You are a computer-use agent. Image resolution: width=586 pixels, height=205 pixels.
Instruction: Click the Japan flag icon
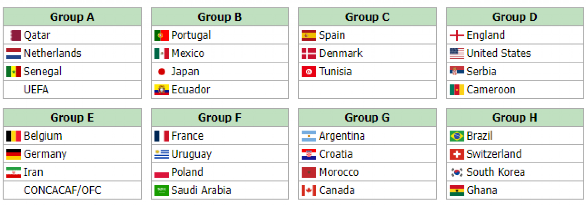[161, 72]
